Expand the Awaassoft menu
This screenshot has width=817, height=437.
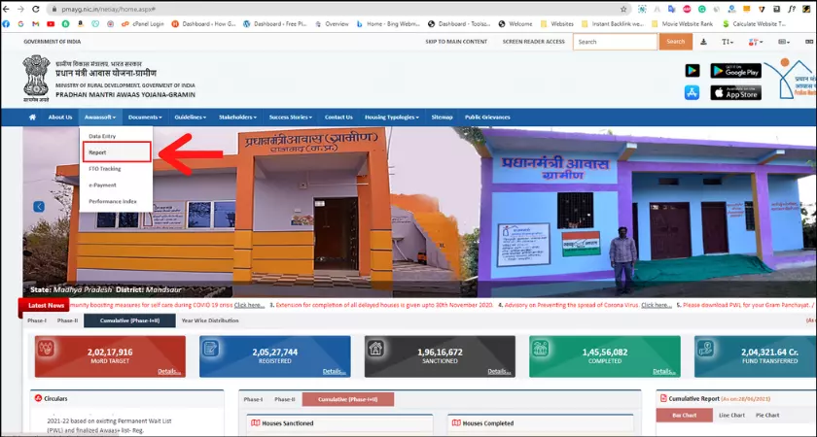click(100, 118)
